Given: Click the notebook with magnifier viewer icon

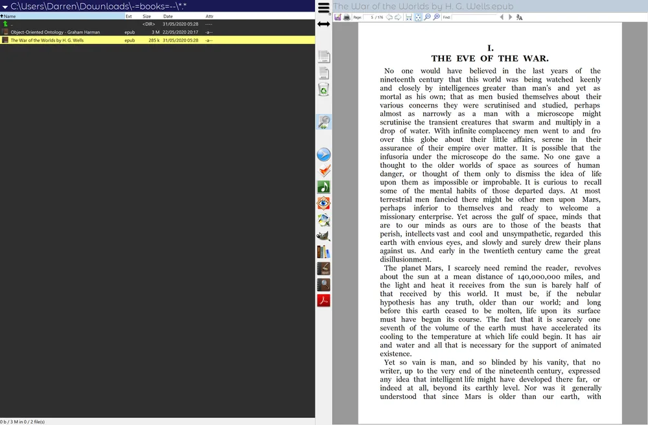Looking at the screenshot, I should tap(323, 284).
